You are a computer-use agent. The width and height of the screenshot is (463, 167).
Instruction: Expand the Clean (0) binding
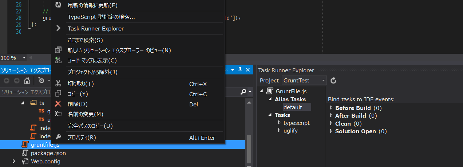(x=331, y=123)
